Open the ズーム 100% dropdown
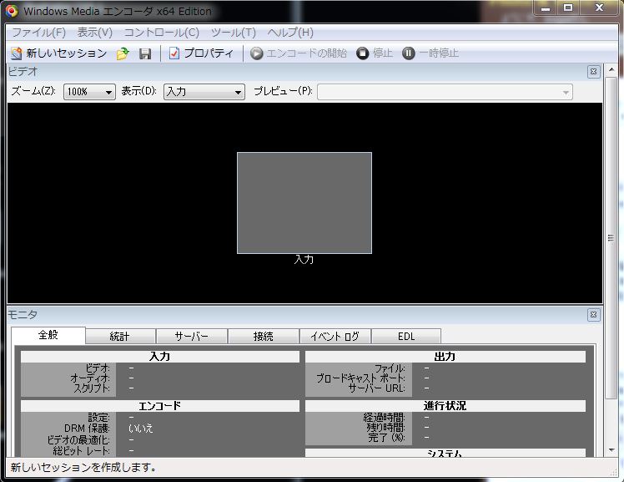 point(89,92)
